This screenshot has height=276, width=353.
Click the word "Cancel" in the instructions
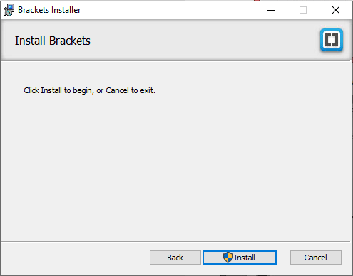coord(117,90)
